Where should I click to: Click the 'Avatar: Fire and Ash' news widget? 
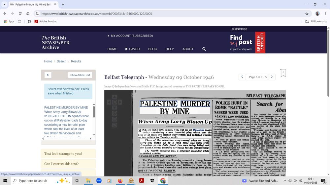tap(260, 181)
